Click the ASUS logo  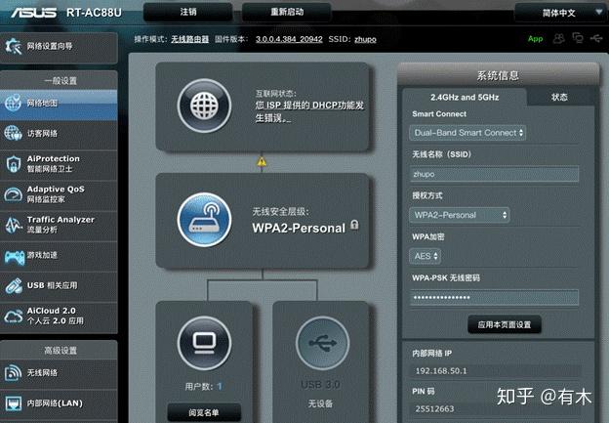tap(34, 13)
